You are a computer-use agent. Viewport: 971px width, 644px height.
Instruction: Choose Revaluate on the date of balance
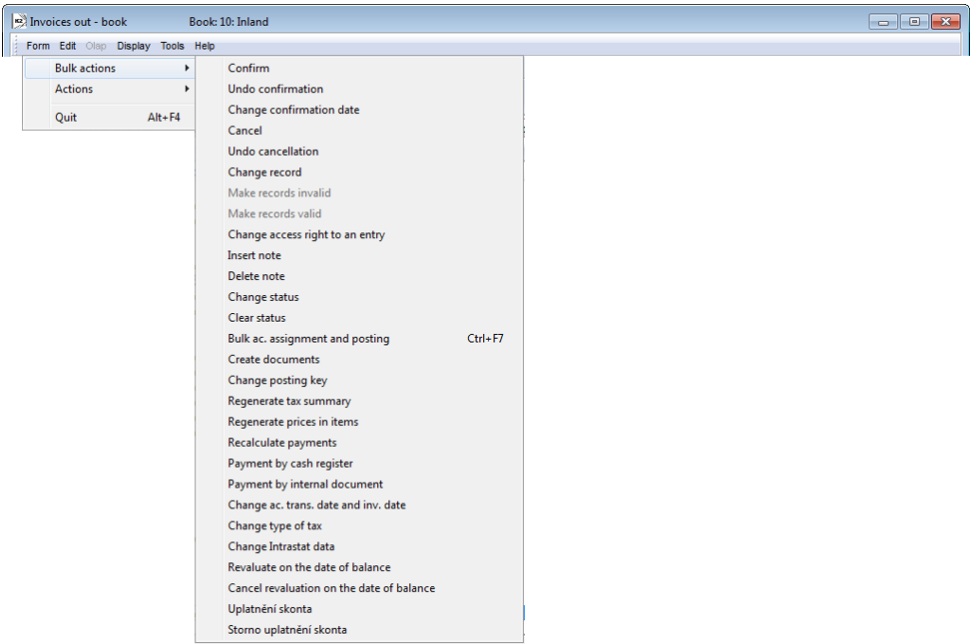359,567
